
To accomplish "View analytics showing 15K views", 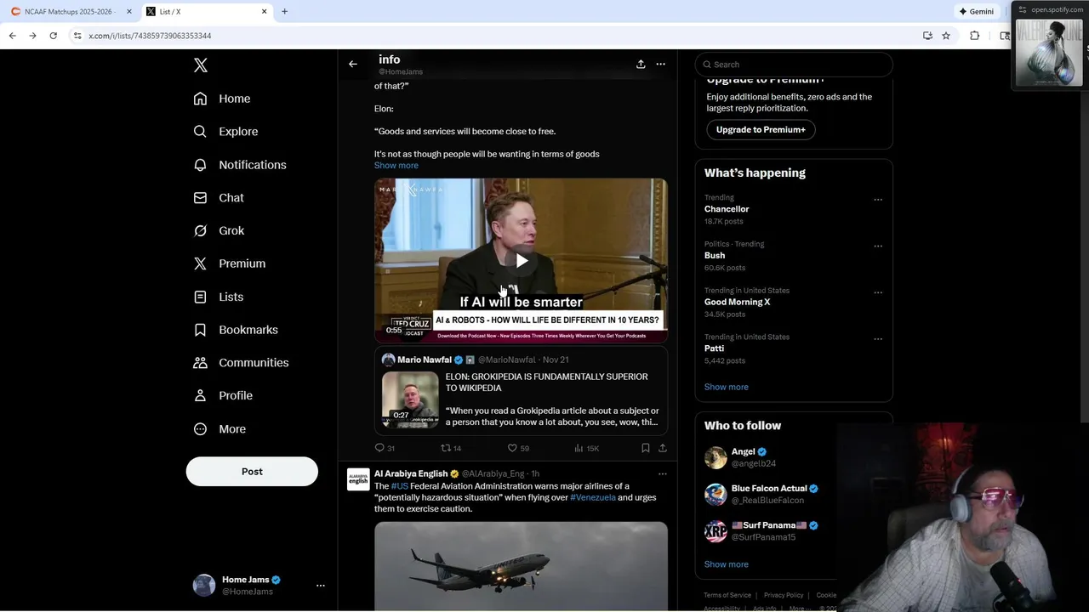I will coord(586,448).
